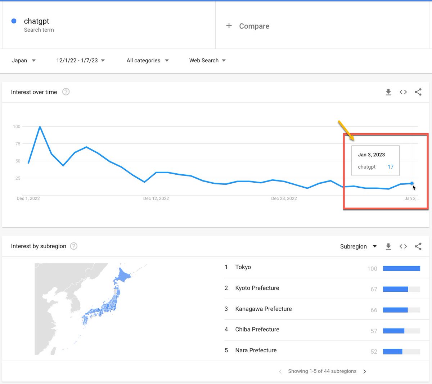This screenshot has height=384, width=432.
Task: Click the blue chatgpt term color dot
Action: [x=14, y=21]
